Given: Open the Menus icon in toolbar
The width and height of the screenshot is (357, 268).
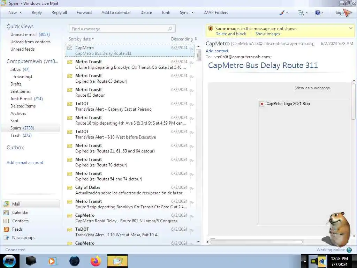Looking at the screenshot, I should (x=301, y=13).
